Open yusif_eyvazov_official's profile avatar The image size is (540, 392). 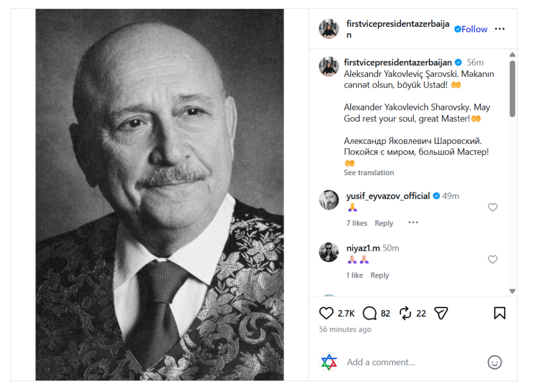329,200
